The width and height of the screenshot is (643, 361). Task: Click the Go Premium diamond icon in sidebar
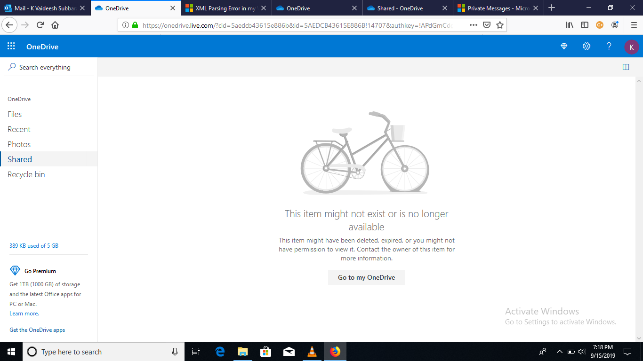click(15, 271)
